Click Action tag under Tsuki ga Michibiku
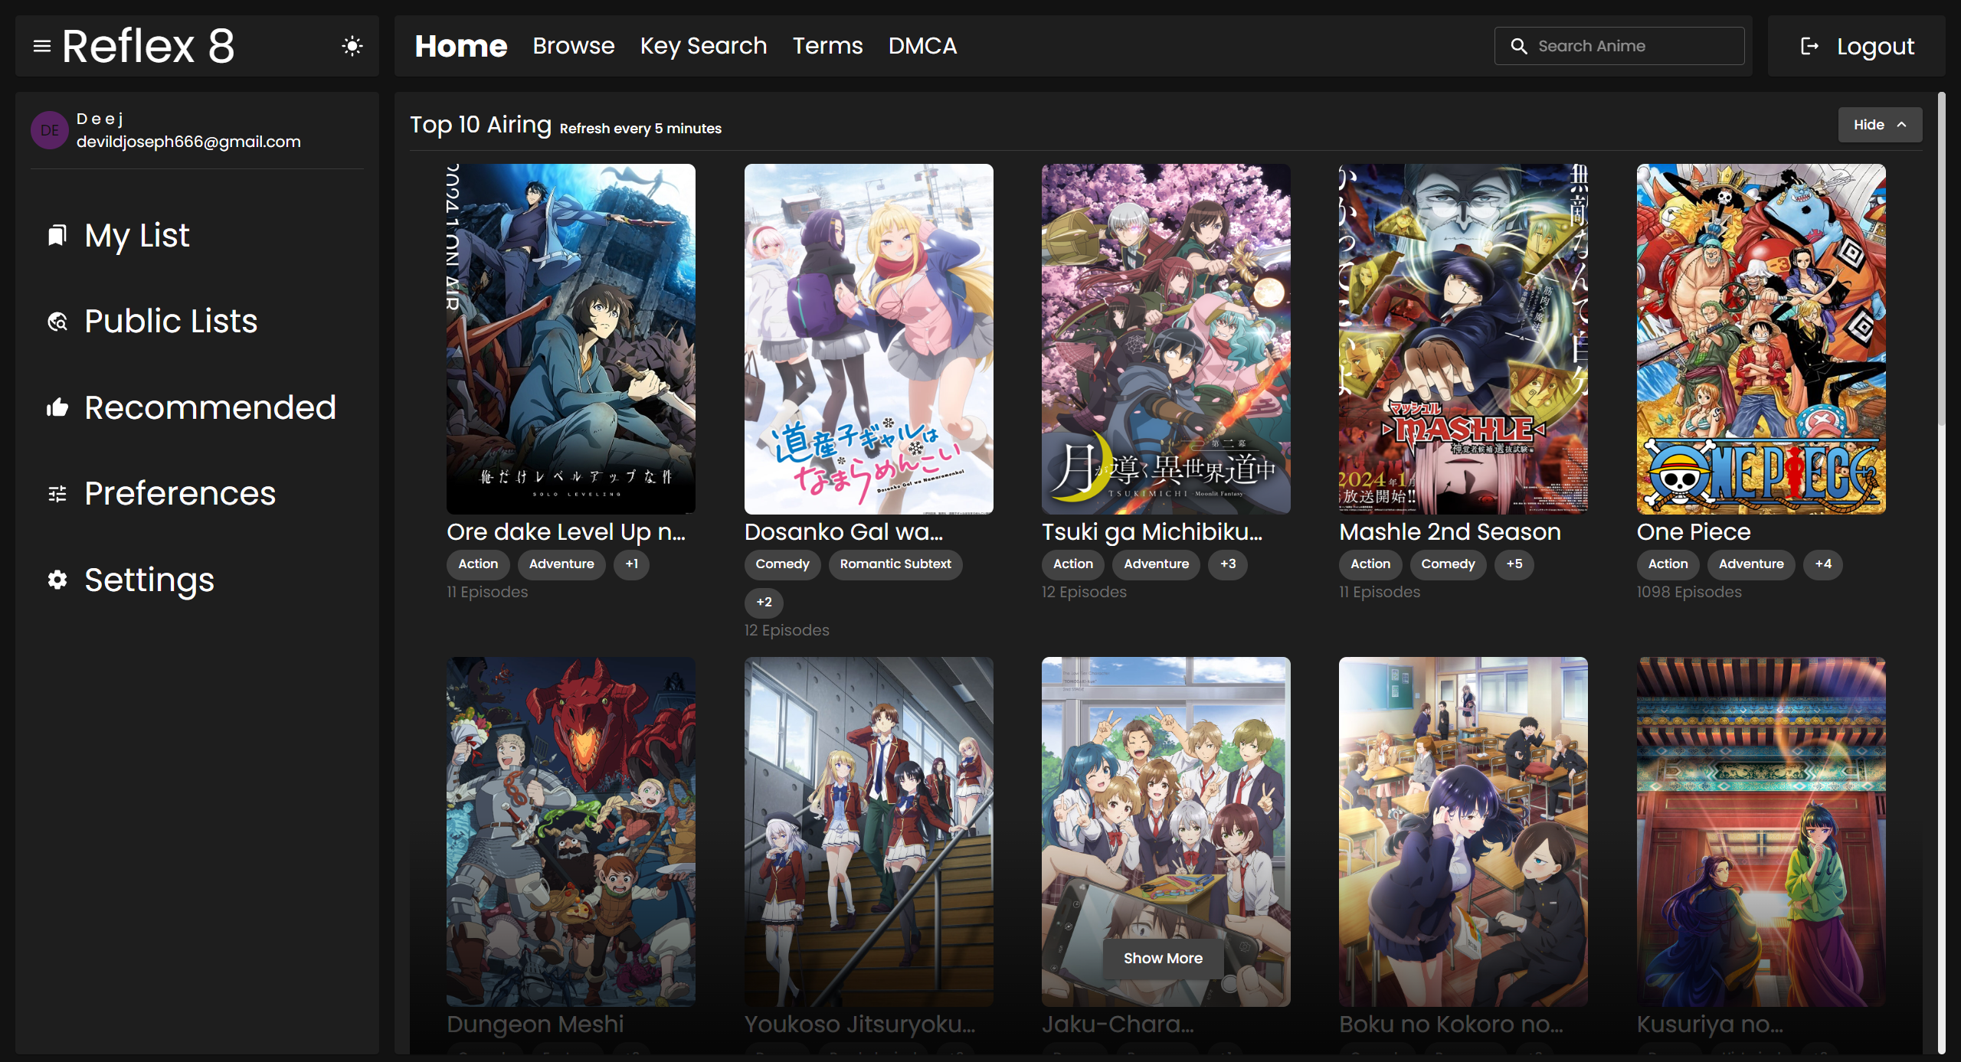The height and width of the screenshot is (1062, 1961). click(1073, 564)
